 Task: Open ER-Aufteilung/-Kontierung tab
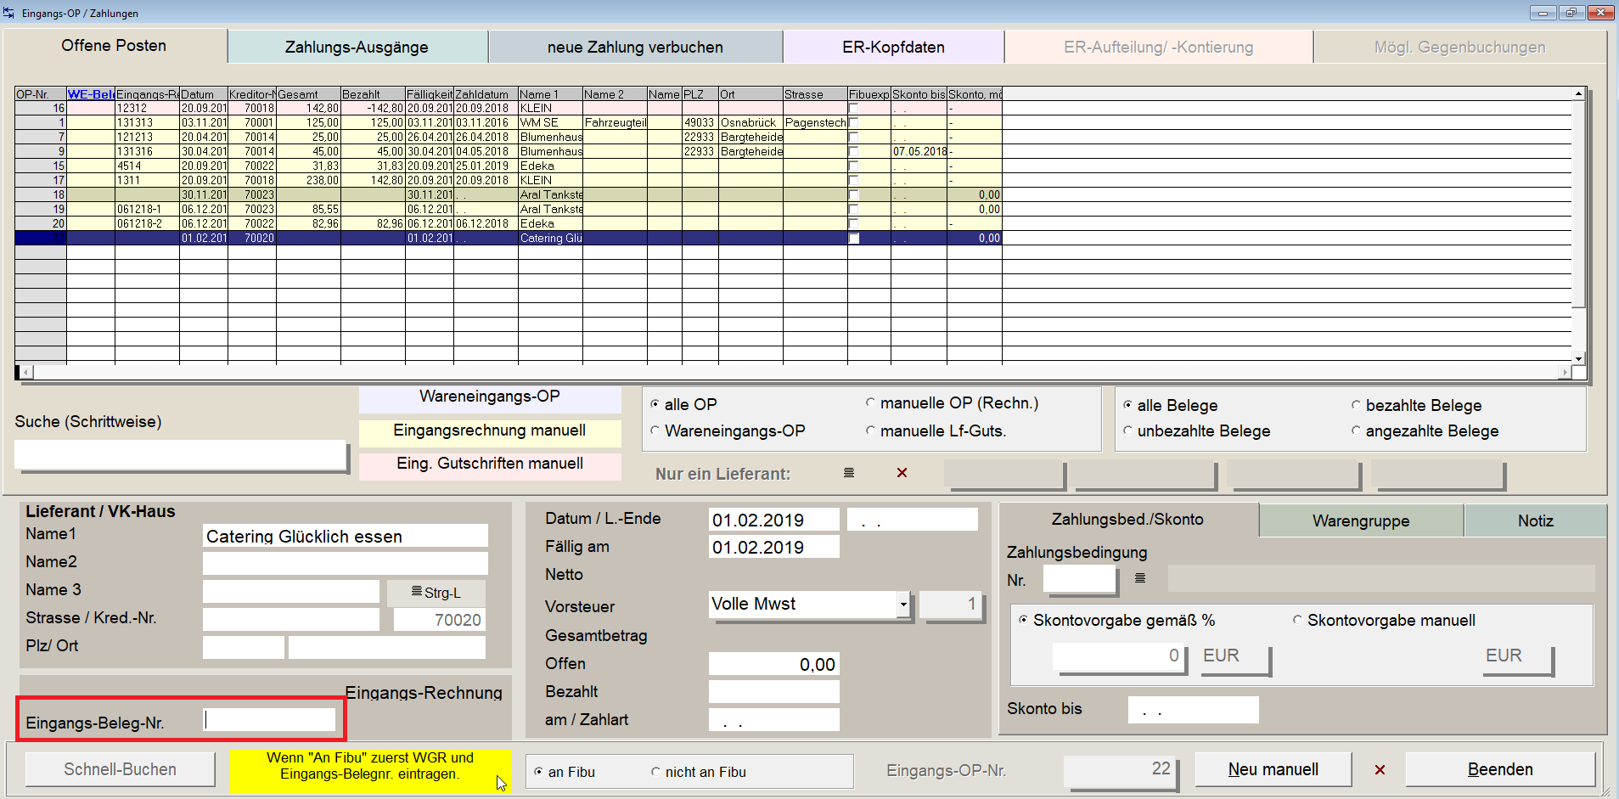click(1158, 47)
